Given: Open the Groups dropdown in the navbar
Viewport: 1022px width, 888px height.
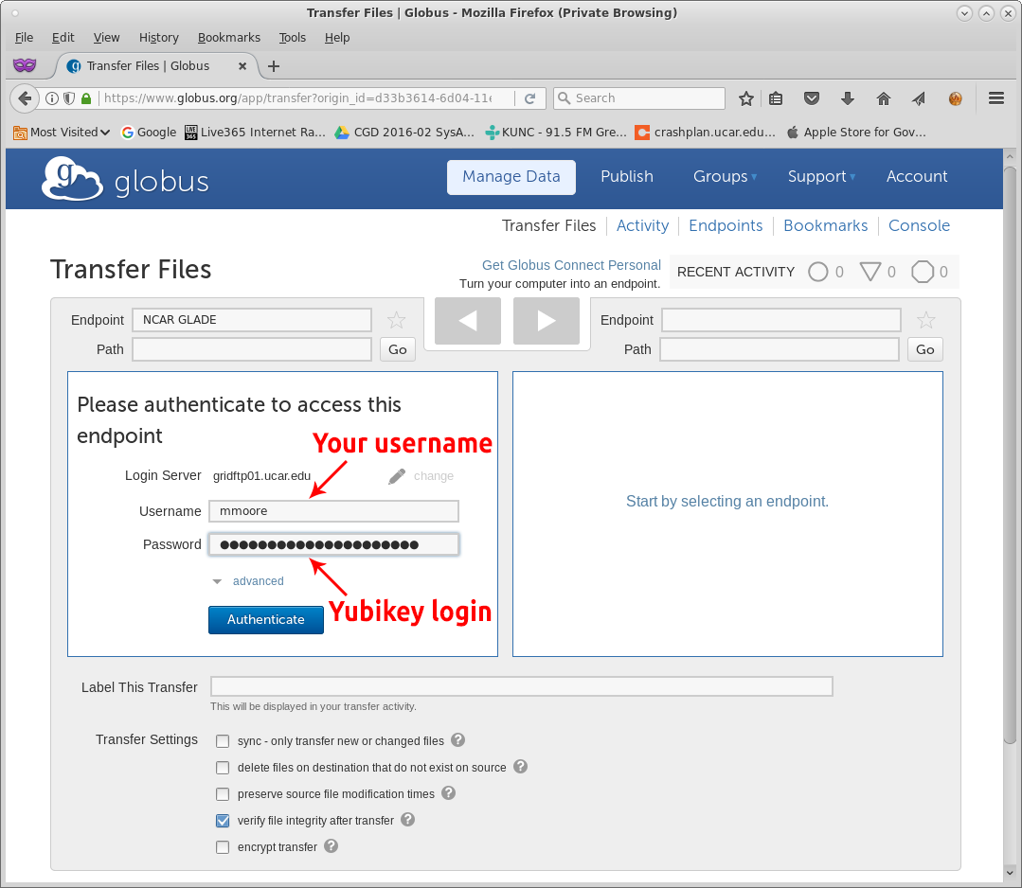Looking at the screenshot, I should [x=726, y=176].
